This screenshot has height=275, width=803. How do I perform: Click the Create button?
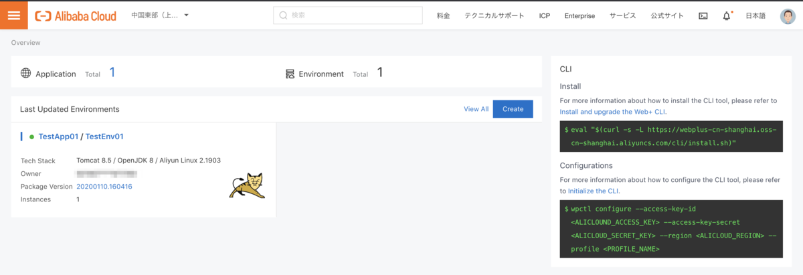coord(513,109)
